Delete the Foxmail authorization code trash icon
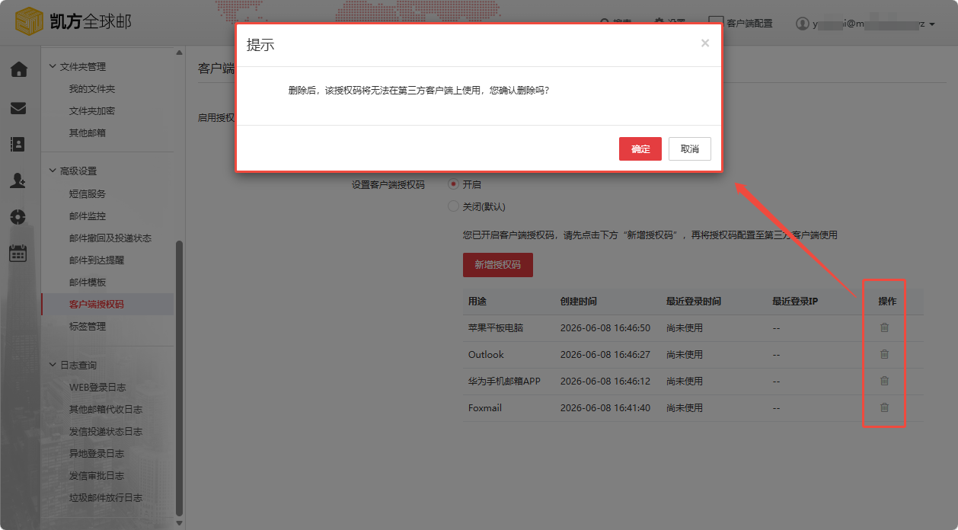Image resolution: width=958 pixels, height=530 pixels. coord(884,407)
